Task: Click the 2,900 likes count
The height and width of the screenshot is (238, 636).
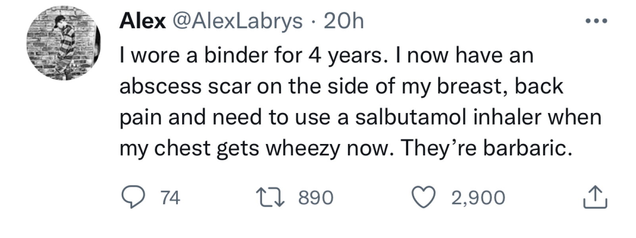Action: tap(478, 198)
